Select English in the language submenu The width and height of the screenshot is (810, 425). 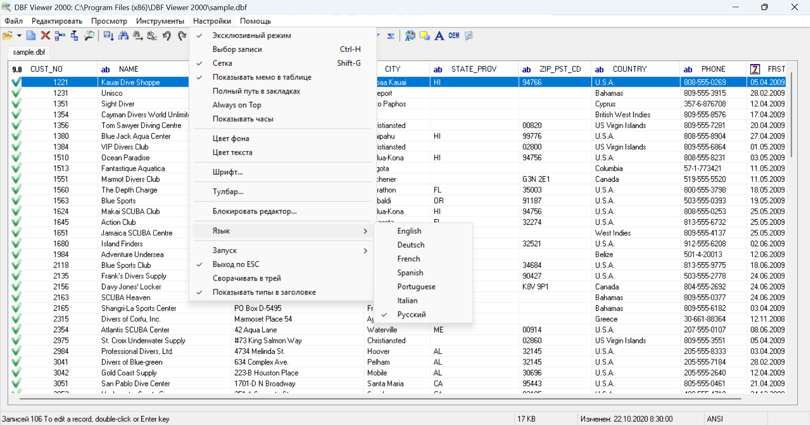coord(409,231)
